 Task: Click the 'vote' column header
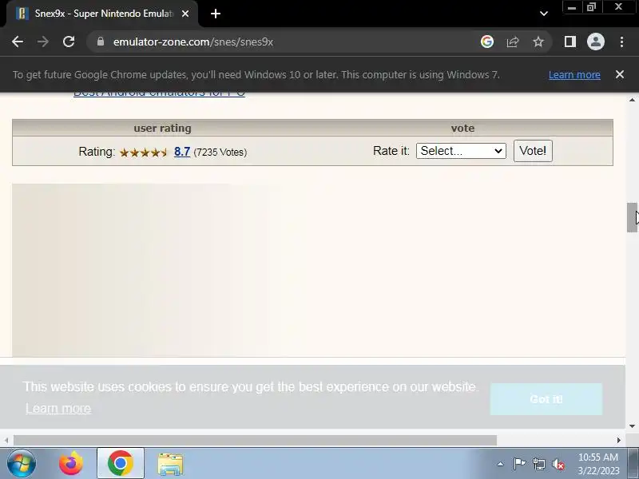[462, 128]
